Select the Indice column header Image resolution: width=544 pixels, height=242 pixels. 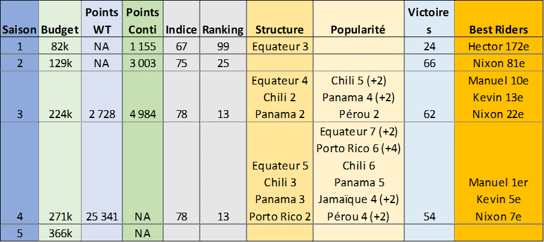coord(181,29)
